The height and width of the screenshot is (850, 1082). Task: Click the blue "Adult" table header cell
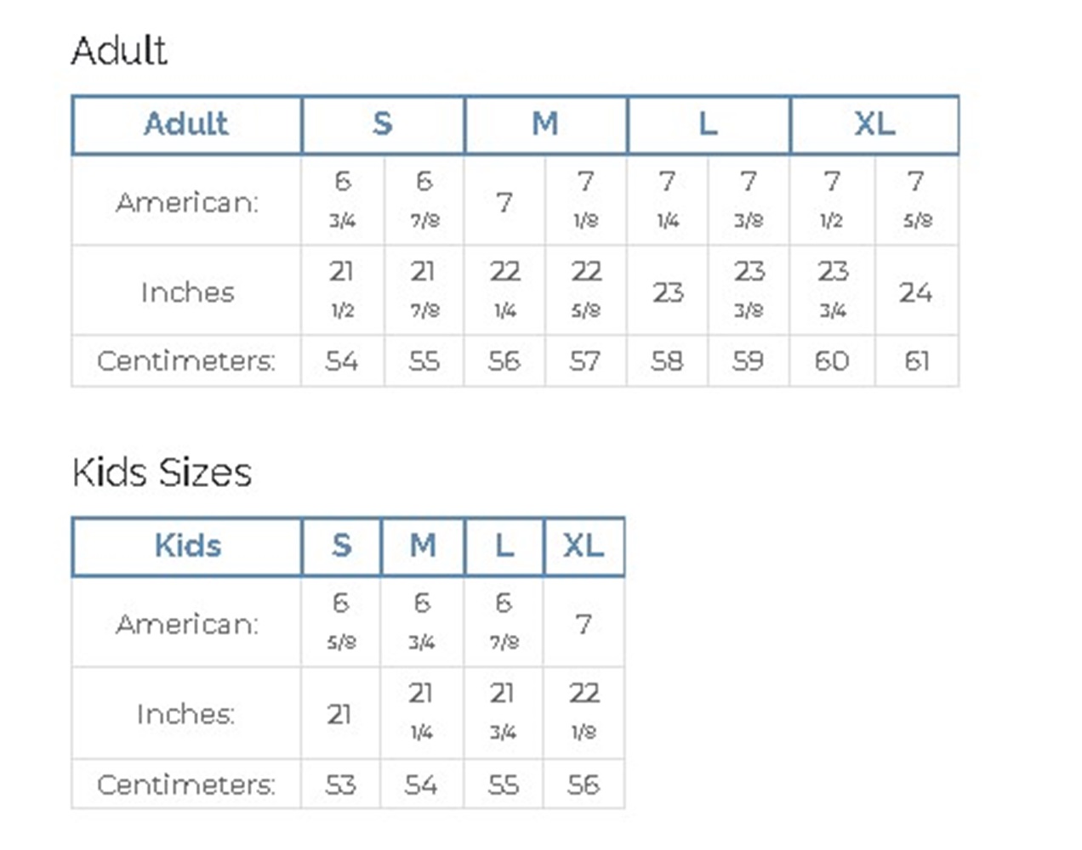[186, 125]
